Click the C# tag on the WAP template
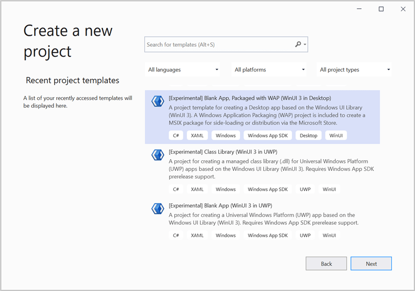The width and height of the screenshot is (415, 291). 176,136
